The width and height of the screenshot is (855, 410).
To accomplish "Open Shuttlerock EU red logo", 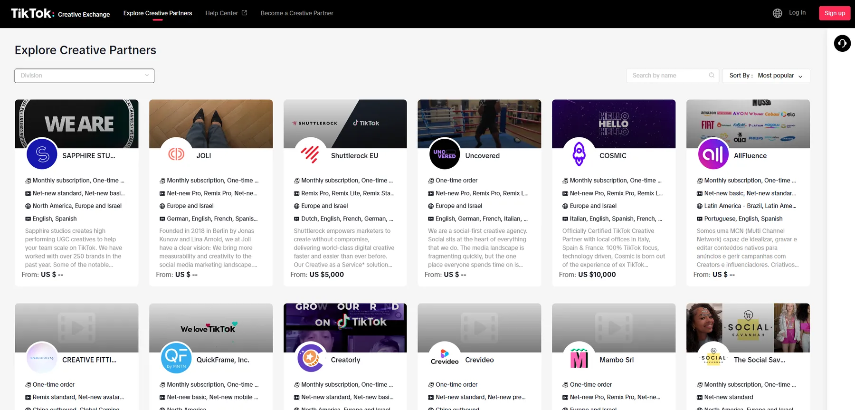I will click(x=311, y=154).
